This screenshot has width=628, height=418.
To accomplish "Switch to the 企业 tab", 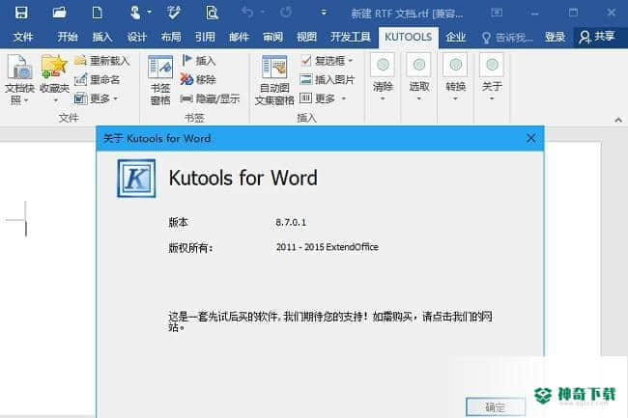I will click(456, 38).
